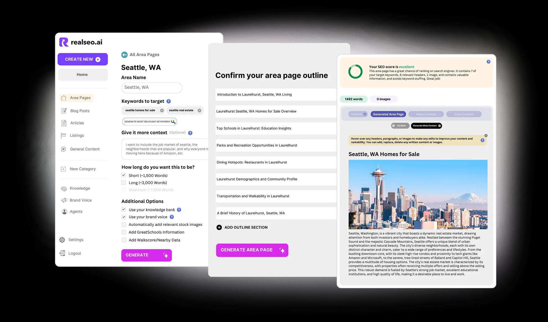The width and height of the screenshot is (548, 322).
Task: Enable Automatically add relevant stock images
Action: (x=124, y=224)
